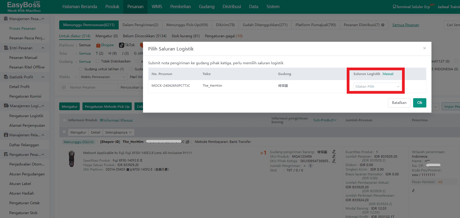Click the Informasi Khusus list icon
The image size is (460, 218).
pos(102,120)
